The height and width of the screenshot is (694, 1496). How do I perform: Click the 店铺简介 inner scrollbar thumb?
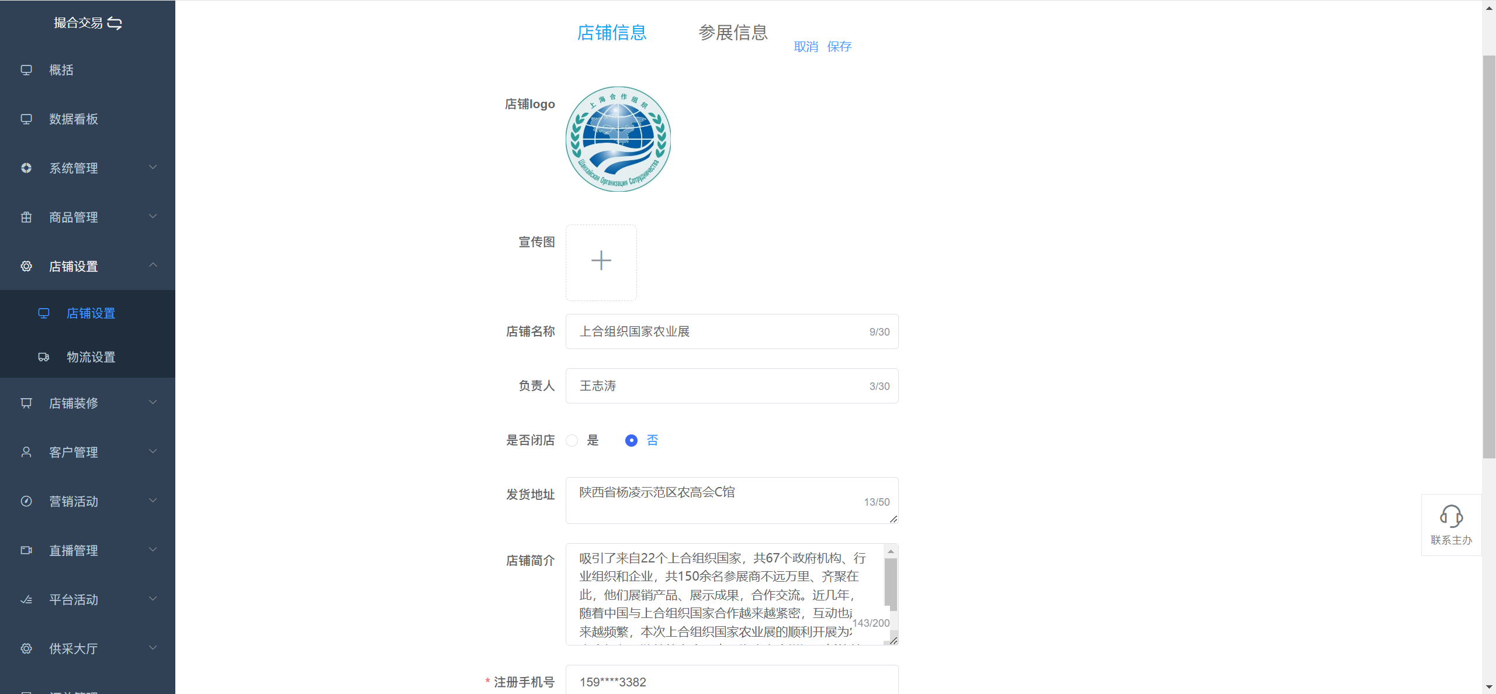pos(891,583)
